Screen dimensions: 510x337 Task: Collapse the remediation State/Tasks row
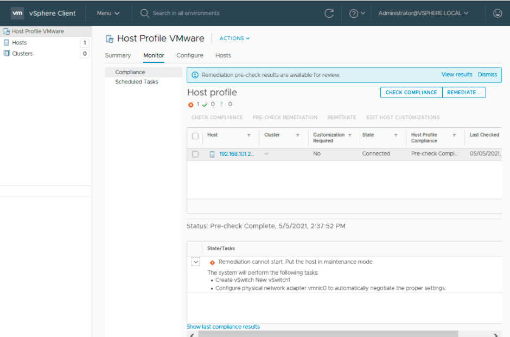click(195, 262)
